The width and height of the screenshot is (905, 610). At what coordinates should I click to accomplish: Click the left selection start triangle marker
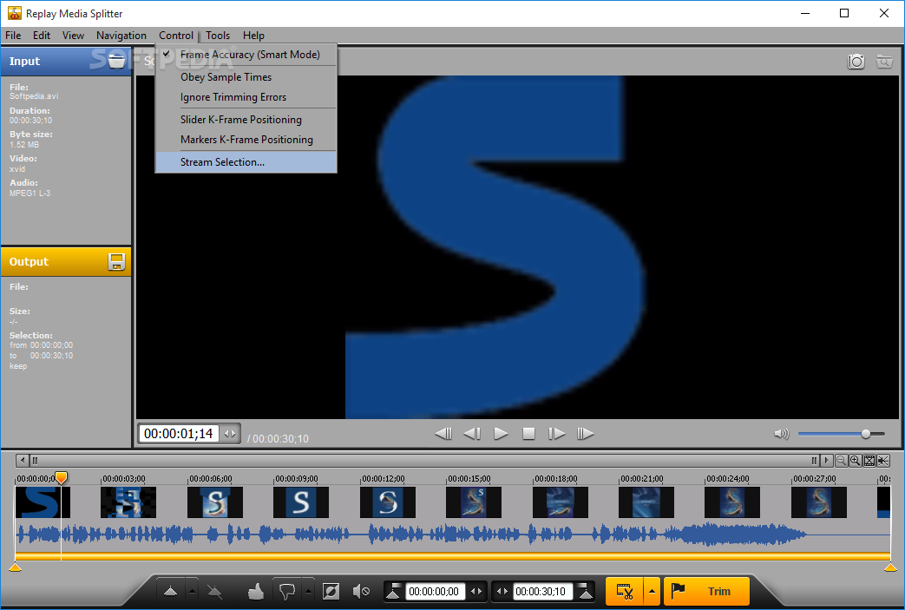coord(15,567)
